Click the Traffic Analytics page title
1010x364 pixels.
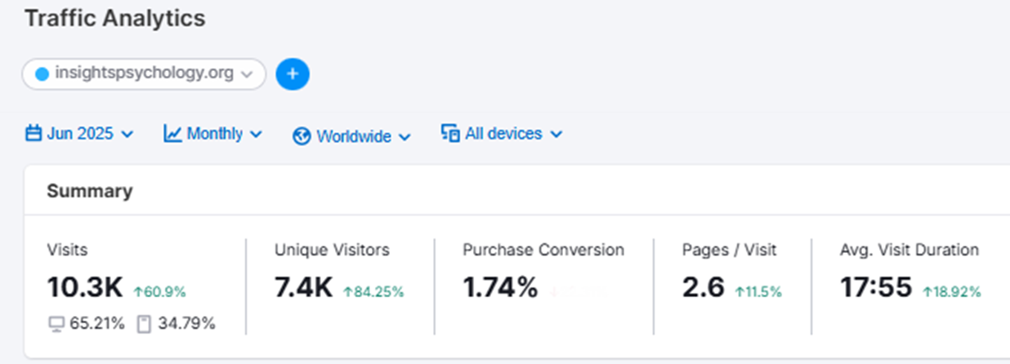114,18
